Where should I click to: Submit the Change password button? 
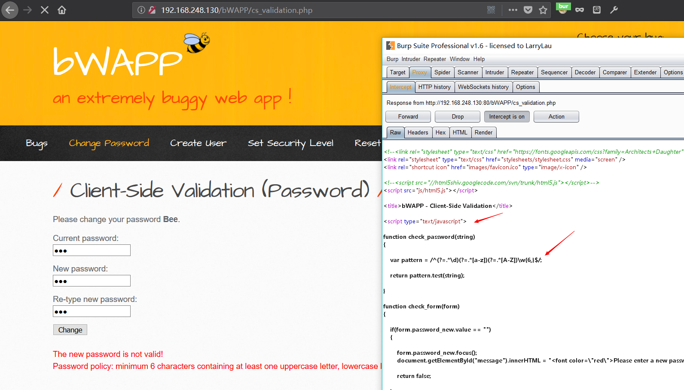[70, 330]
